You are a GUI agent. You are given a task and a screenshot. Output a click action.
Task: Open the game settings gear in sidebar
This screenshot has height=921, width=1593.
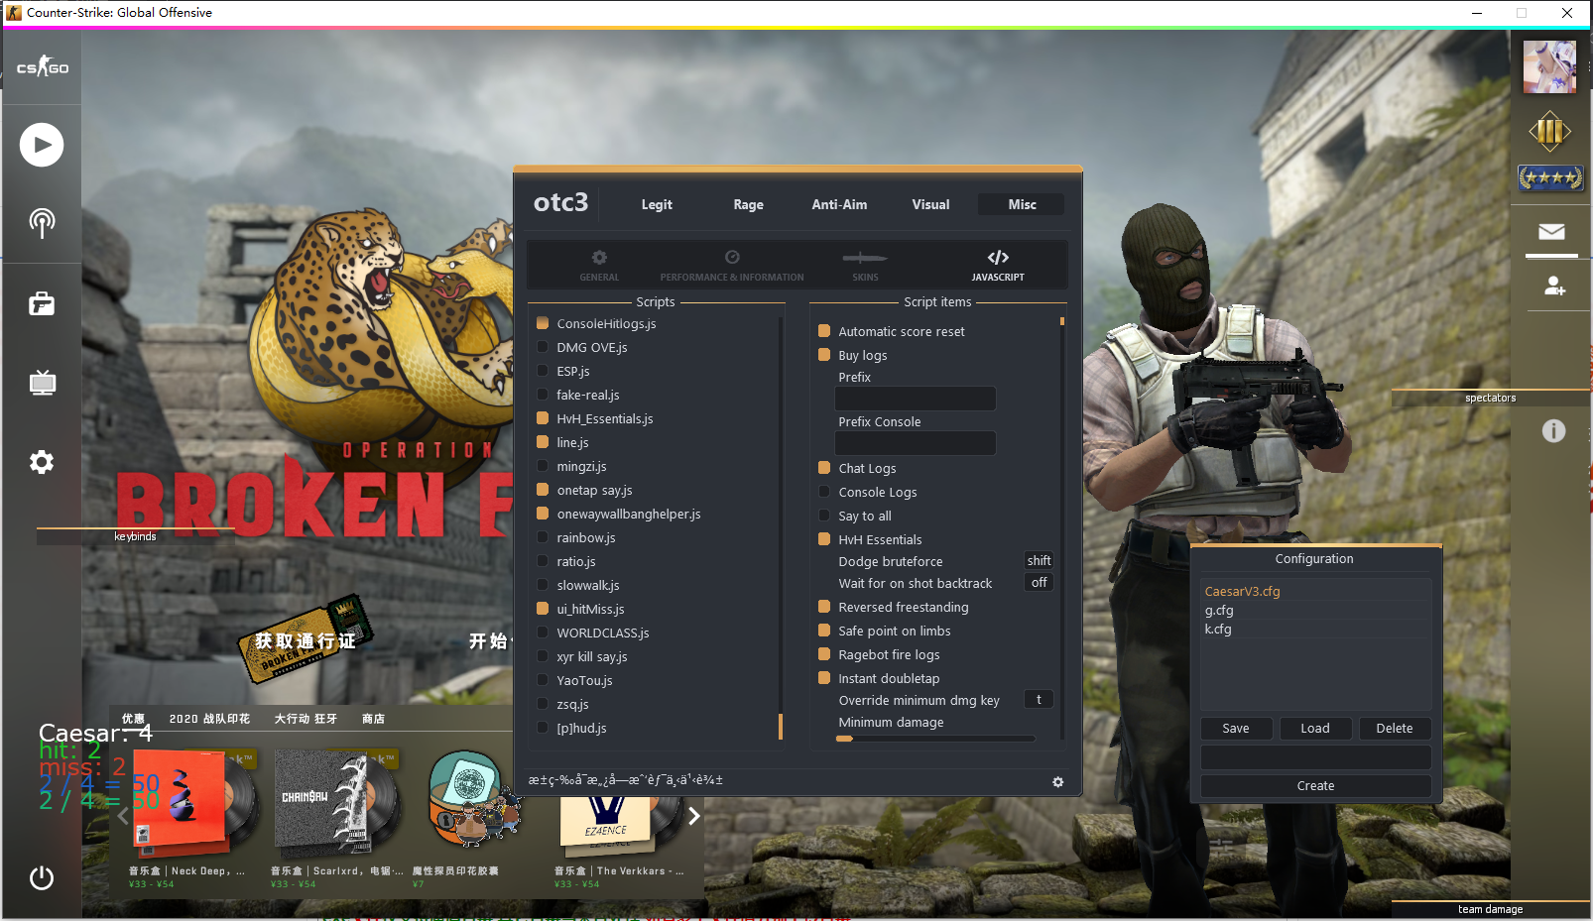(42, 462)
